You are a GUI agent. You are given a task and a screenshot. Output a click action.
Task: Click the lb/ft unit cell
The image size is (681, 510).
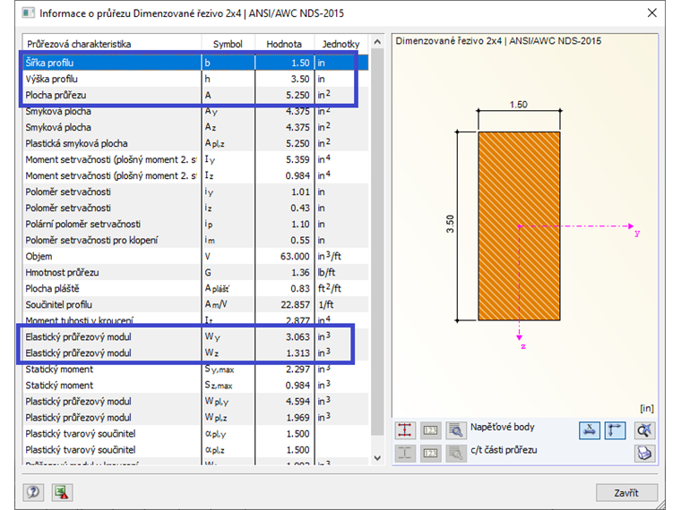340,272
